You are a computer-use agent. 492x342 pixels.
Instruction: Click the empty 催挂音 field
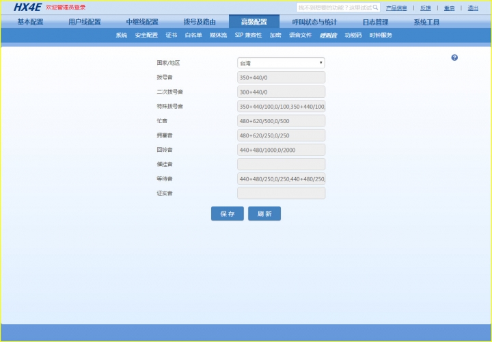(281, 164)
